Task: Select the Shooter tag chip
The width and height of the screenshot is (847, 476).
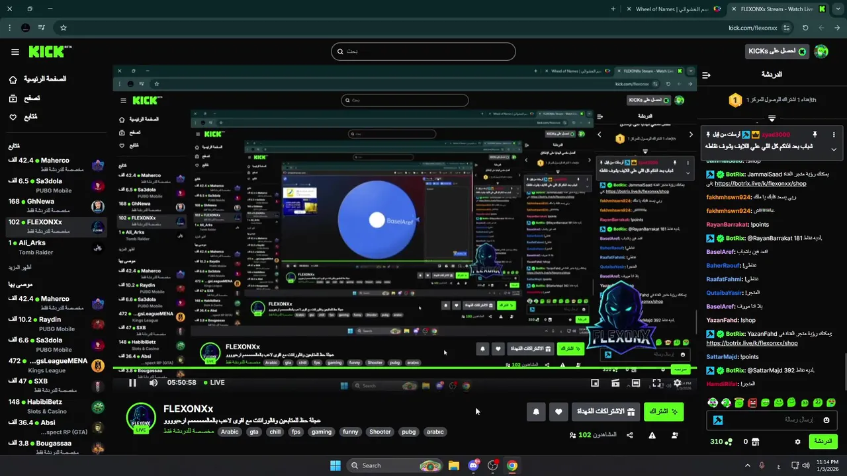Action: pyautogui.click(x=380, y=432)
